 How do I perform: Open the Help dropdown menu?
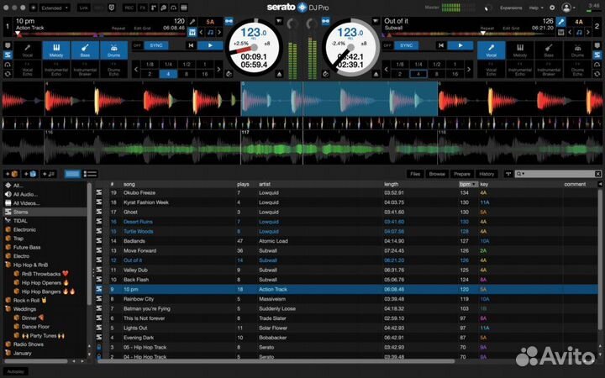click(536, 8)
